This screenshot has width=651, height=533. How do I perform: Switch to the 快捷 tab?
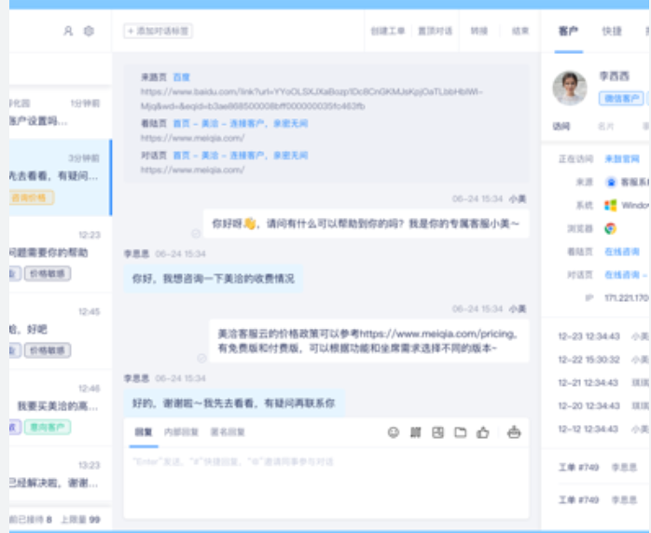tap(612, 31)
